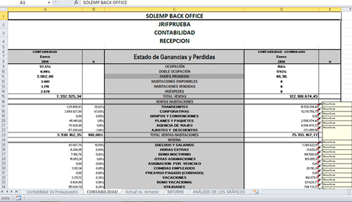Click the accumulated total ventas value 122.108.674,45
This screenshot has width=352, height=202.
point(281,96)
